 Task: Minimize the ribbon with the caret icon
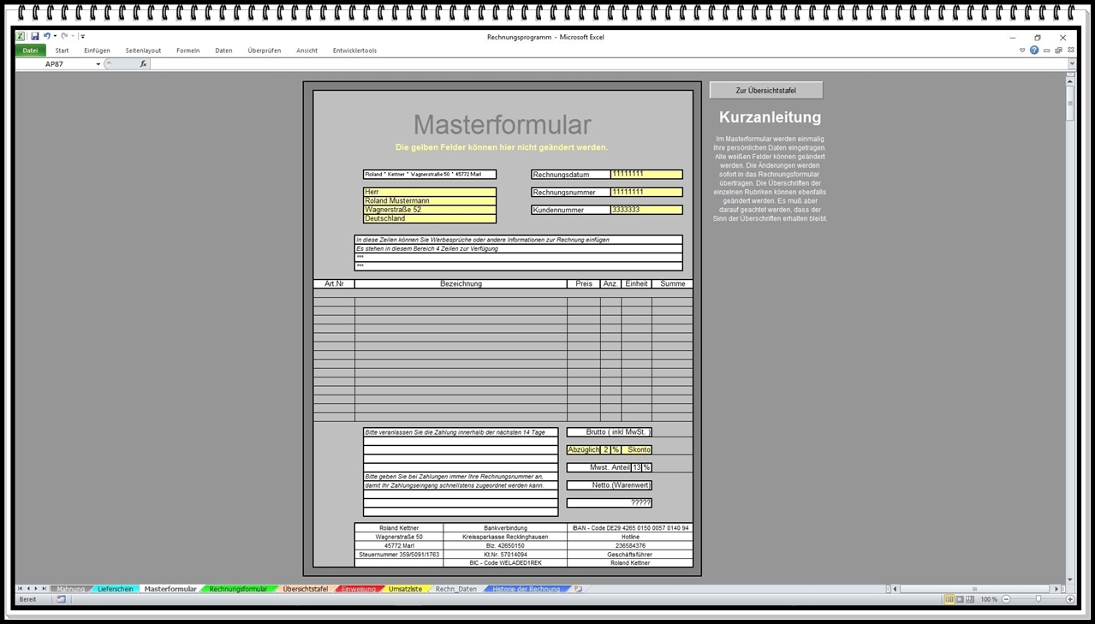pos(1022,51)
